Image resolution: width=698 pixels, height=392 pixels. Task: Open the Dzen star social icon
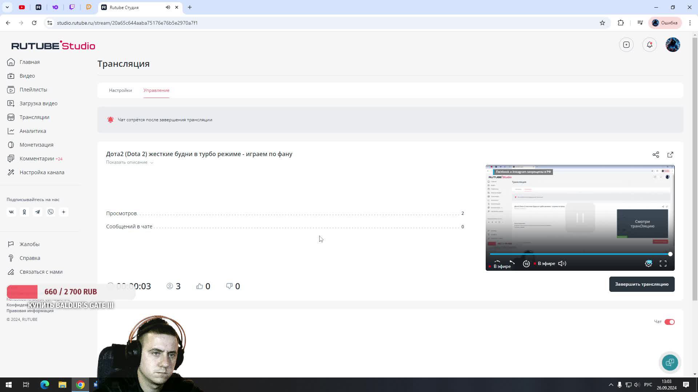click(64, 212)
